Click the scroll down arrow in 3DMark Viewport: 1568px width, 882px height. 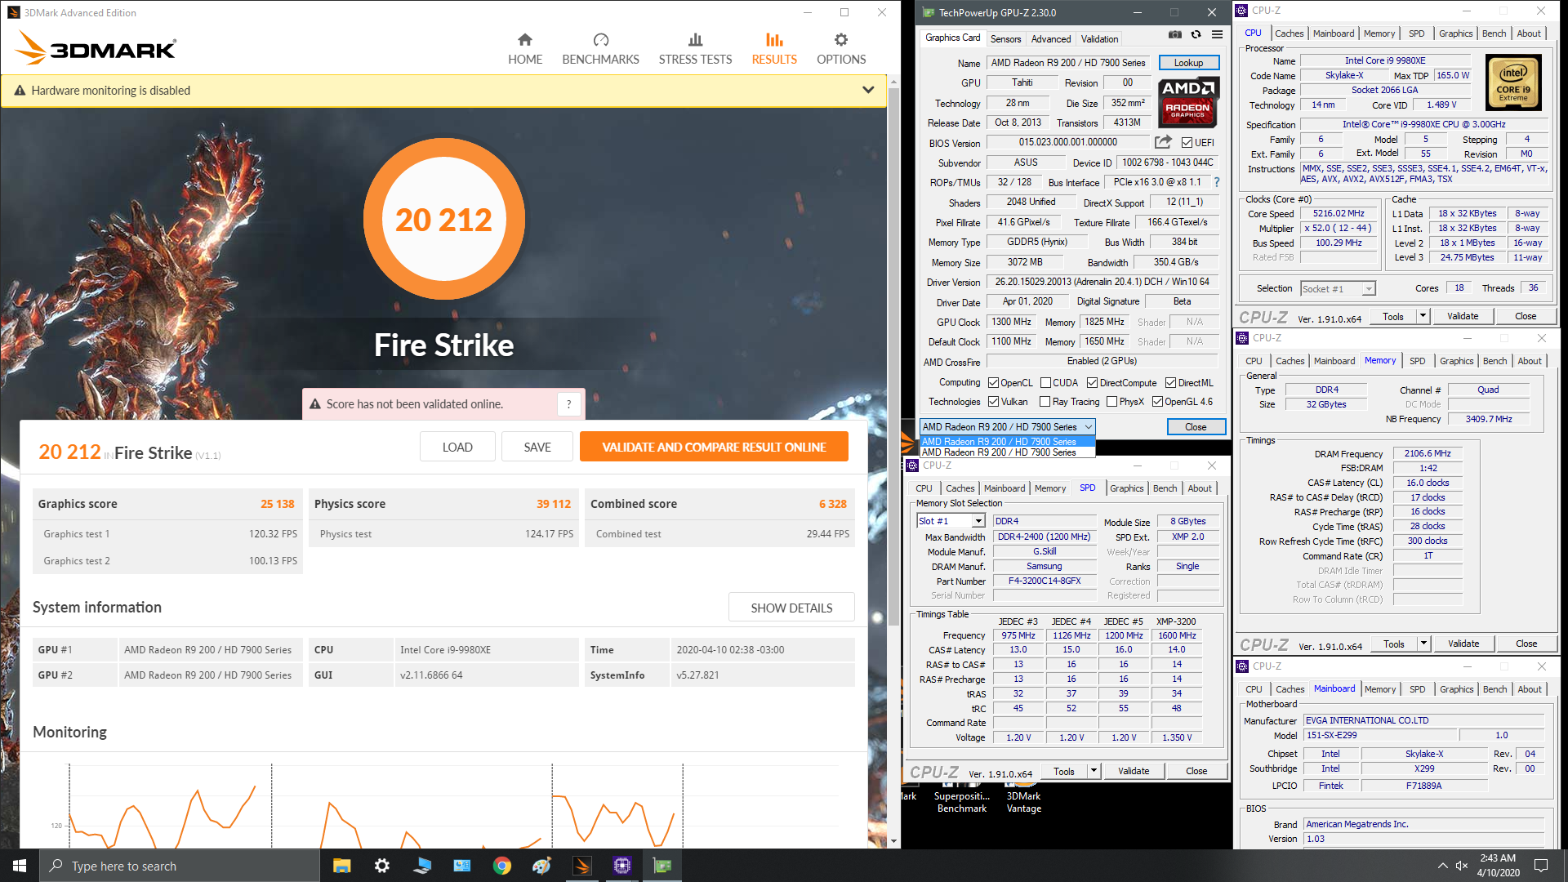(x=893, y=840)
